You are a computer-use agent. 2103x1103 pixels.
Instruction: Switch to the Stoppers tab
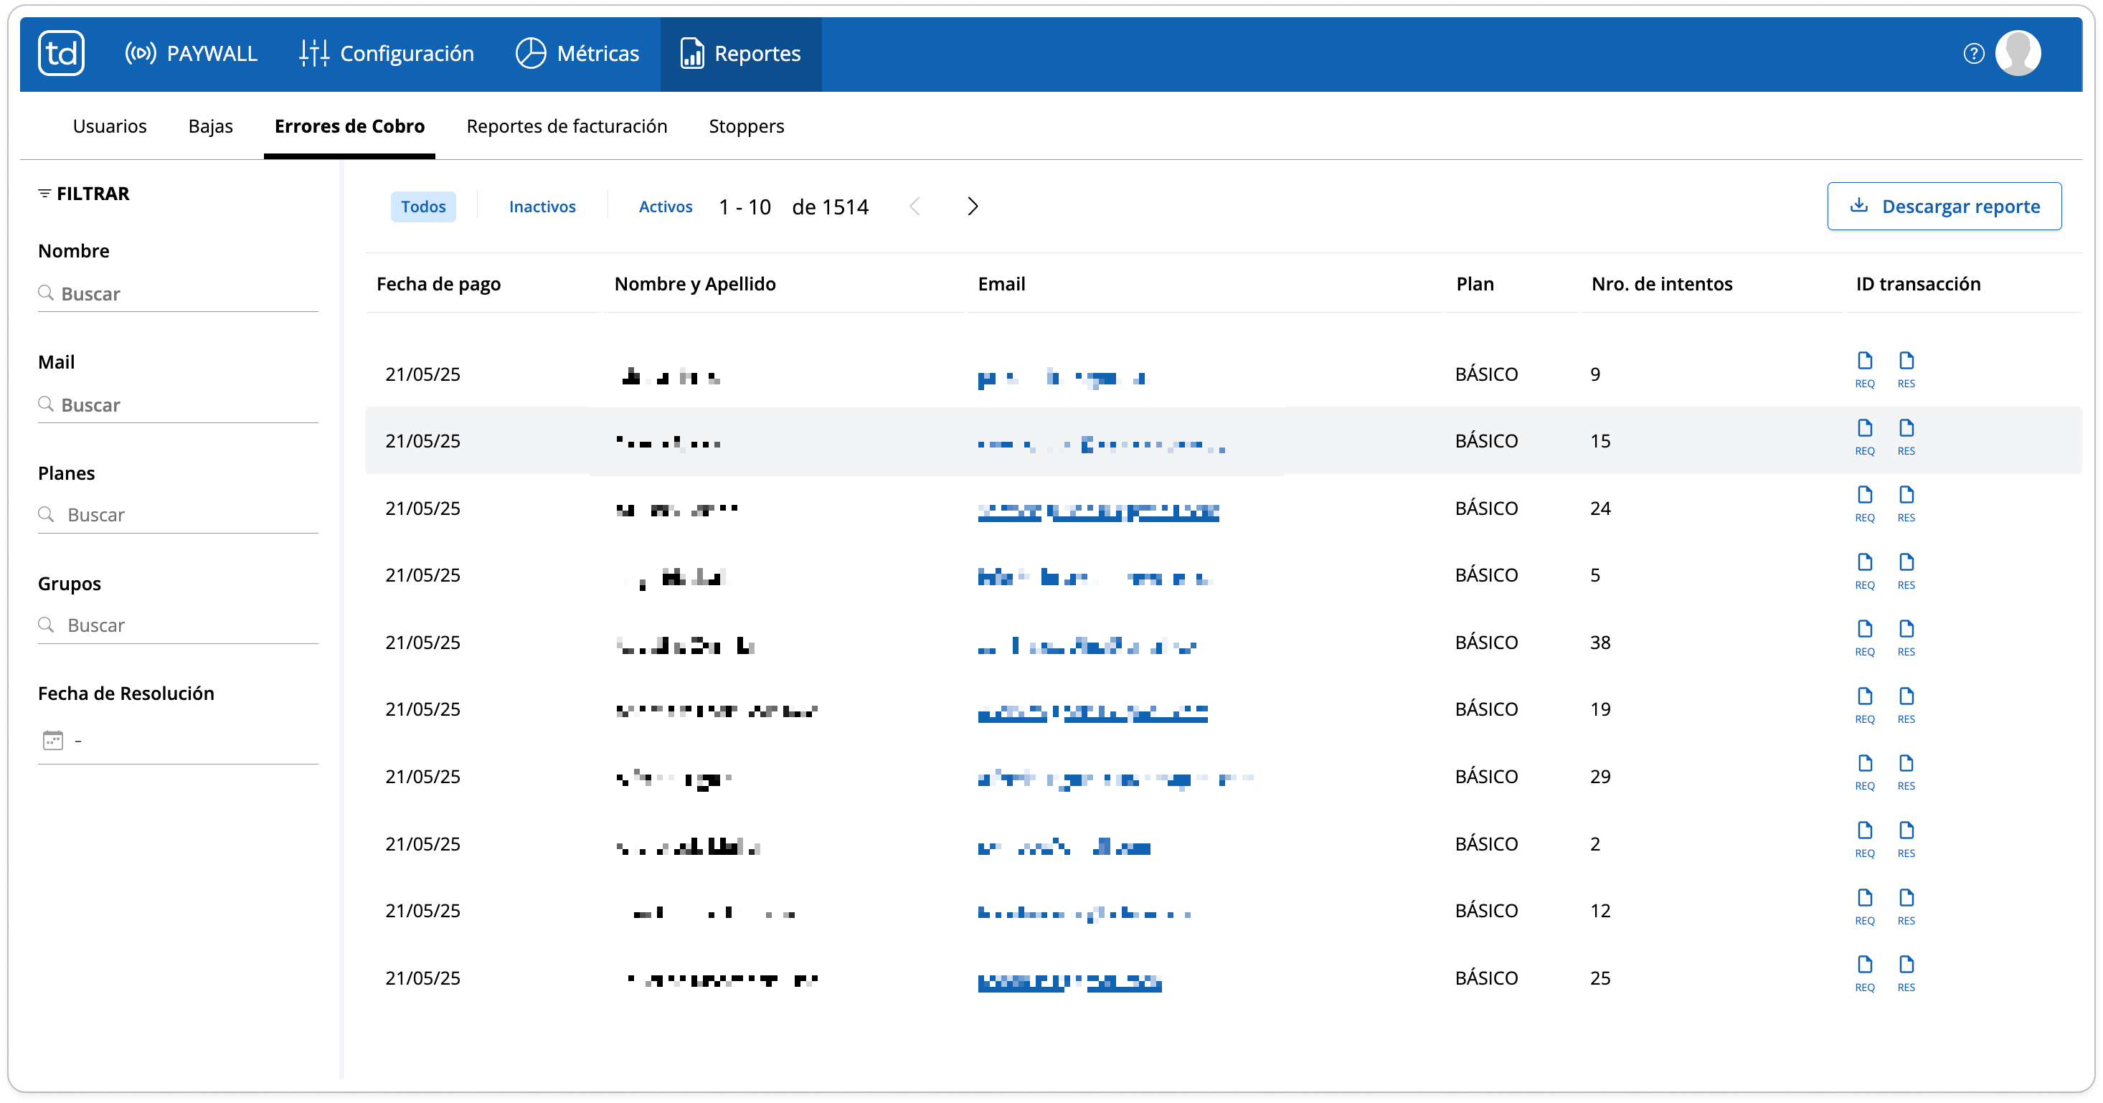point(746,126)
